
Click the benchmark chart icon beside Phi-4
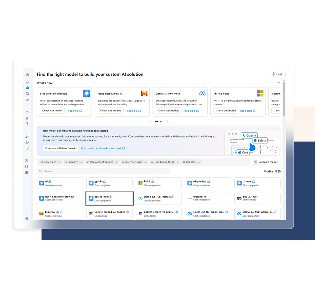(x=152, y=181)
